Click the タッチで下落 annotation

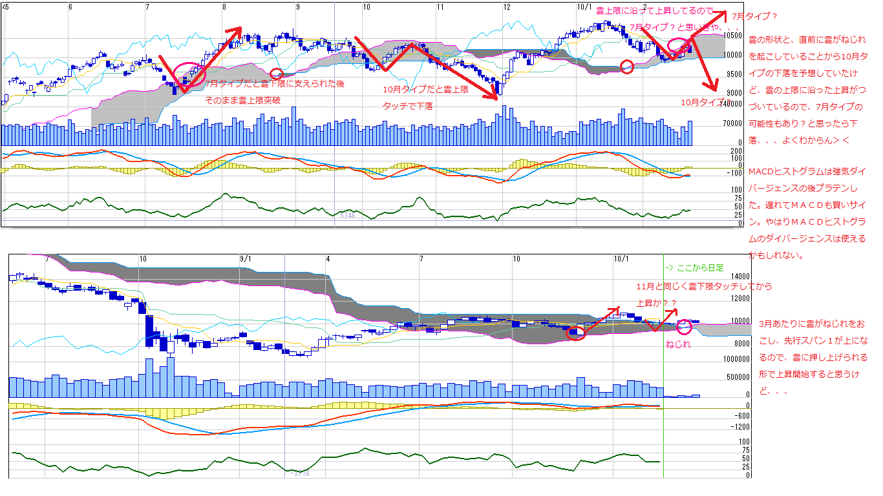tap(407, 106)
